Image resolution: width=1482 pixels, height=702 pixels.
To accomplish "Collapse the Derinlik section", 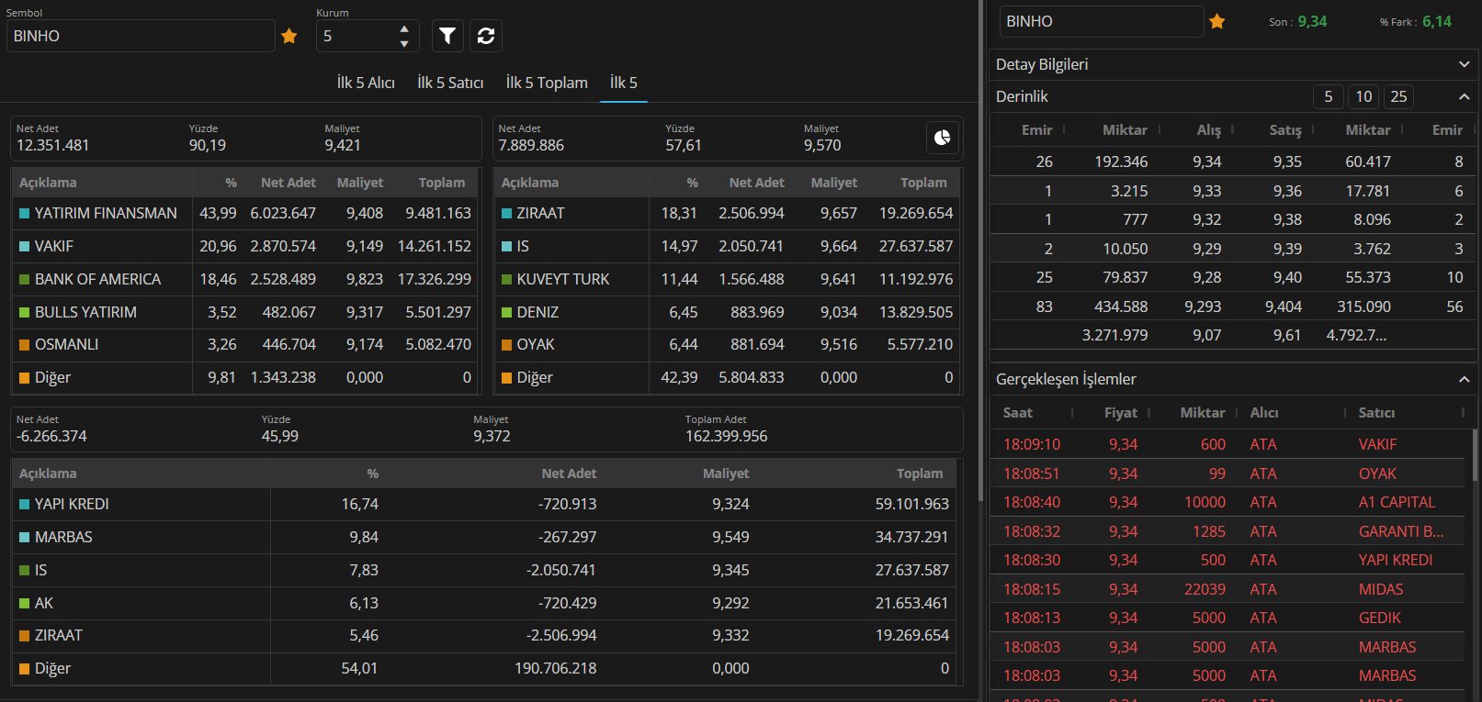I will coord(1464,96).
